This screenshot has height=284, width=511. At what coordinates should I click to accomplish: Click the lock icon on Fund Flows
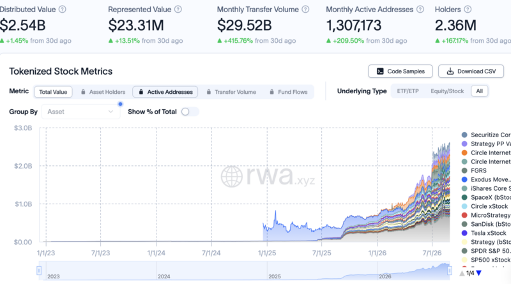272,92
